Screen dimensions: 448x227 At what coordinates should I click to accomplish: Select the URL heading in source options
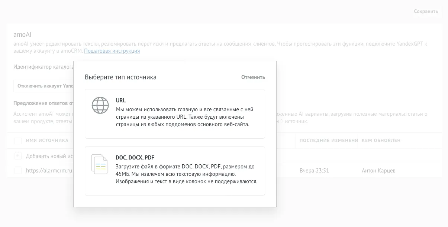click(x=121, y=101)
